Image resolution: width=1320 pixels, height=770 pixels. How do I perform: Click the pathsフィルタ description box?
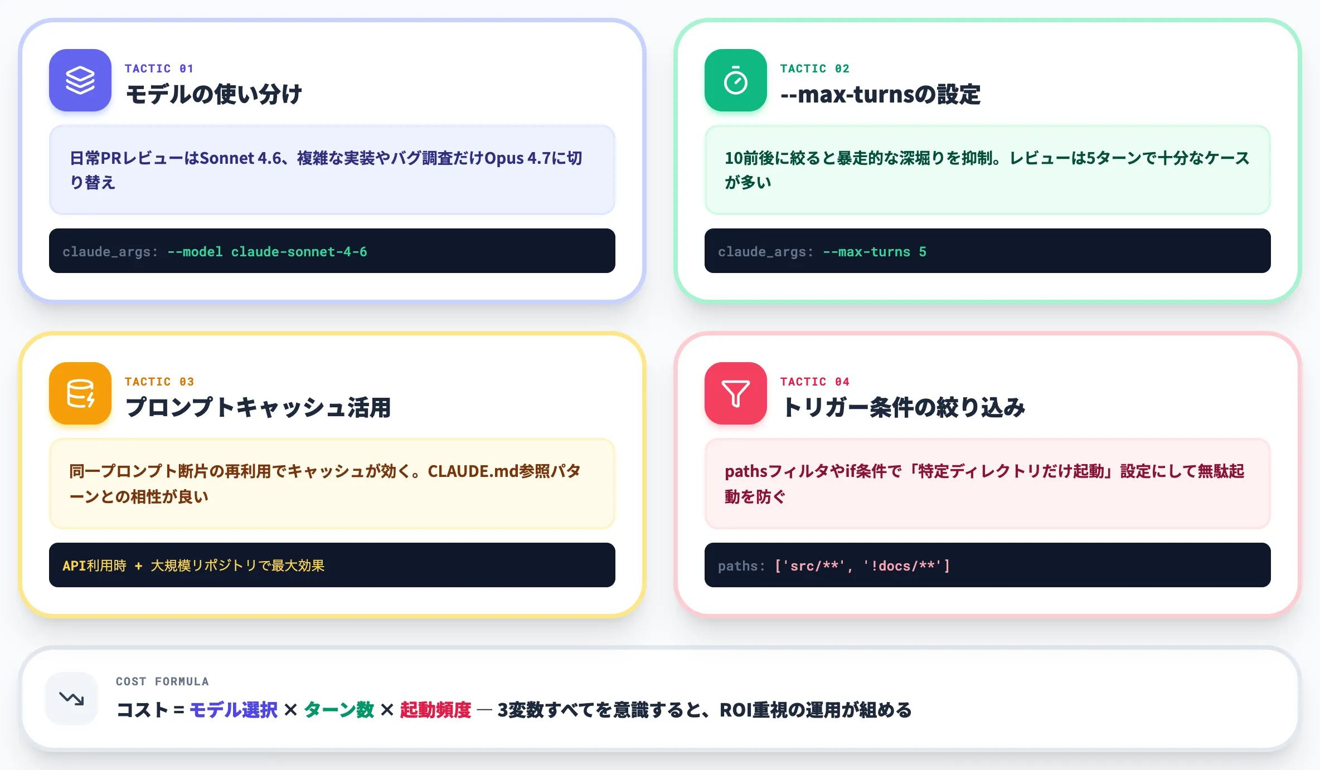tap(988, 484)
